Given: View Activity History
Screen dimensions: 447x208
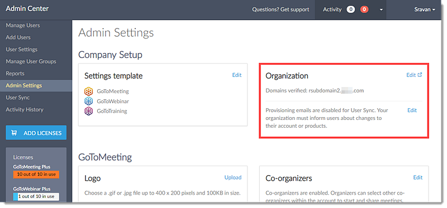Looking at the screenshot, I should pyautogui.click(x=25, y=109).
